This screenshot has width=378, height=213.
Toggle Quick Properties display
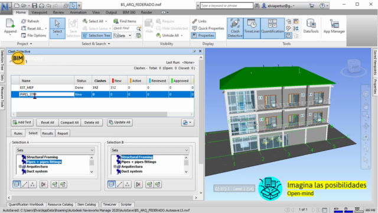point(208,28)
